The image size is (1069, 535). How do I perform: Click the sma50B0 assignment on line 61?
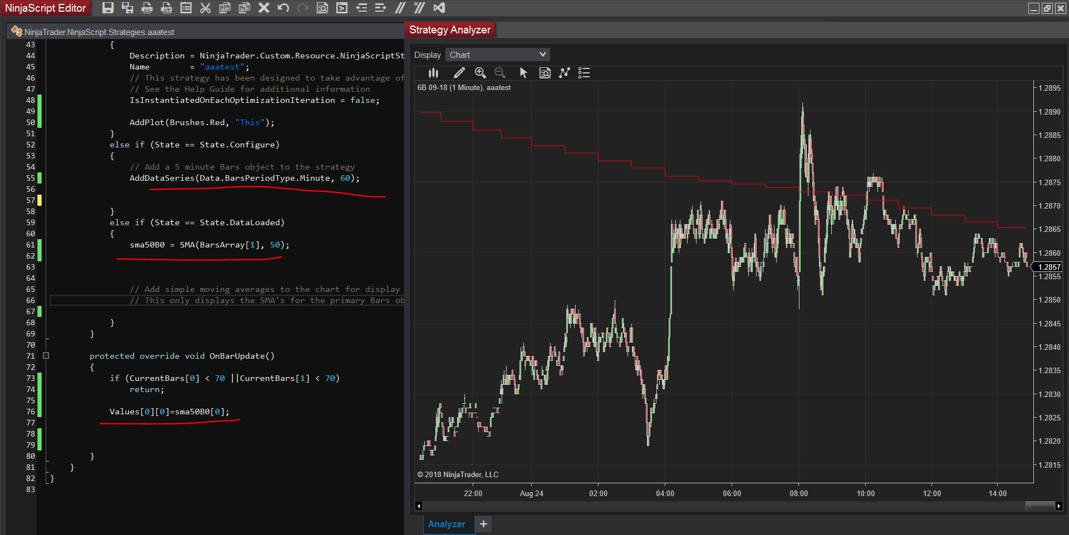tap(209, 245)
